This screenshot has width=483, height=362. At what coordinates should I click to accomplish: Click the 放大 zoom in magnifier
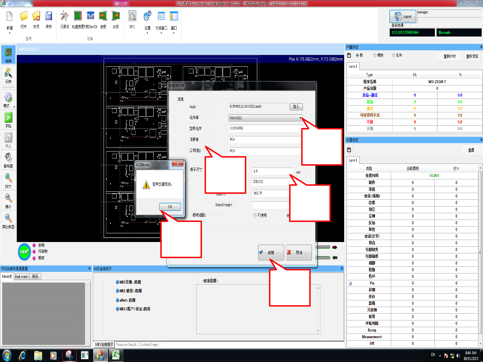[8, 178]
